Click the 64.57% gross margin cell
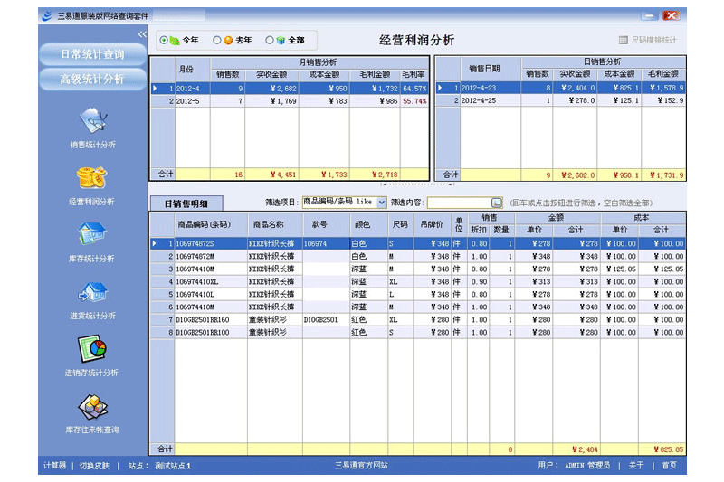 pyautogui.click(x=414, y=88)
